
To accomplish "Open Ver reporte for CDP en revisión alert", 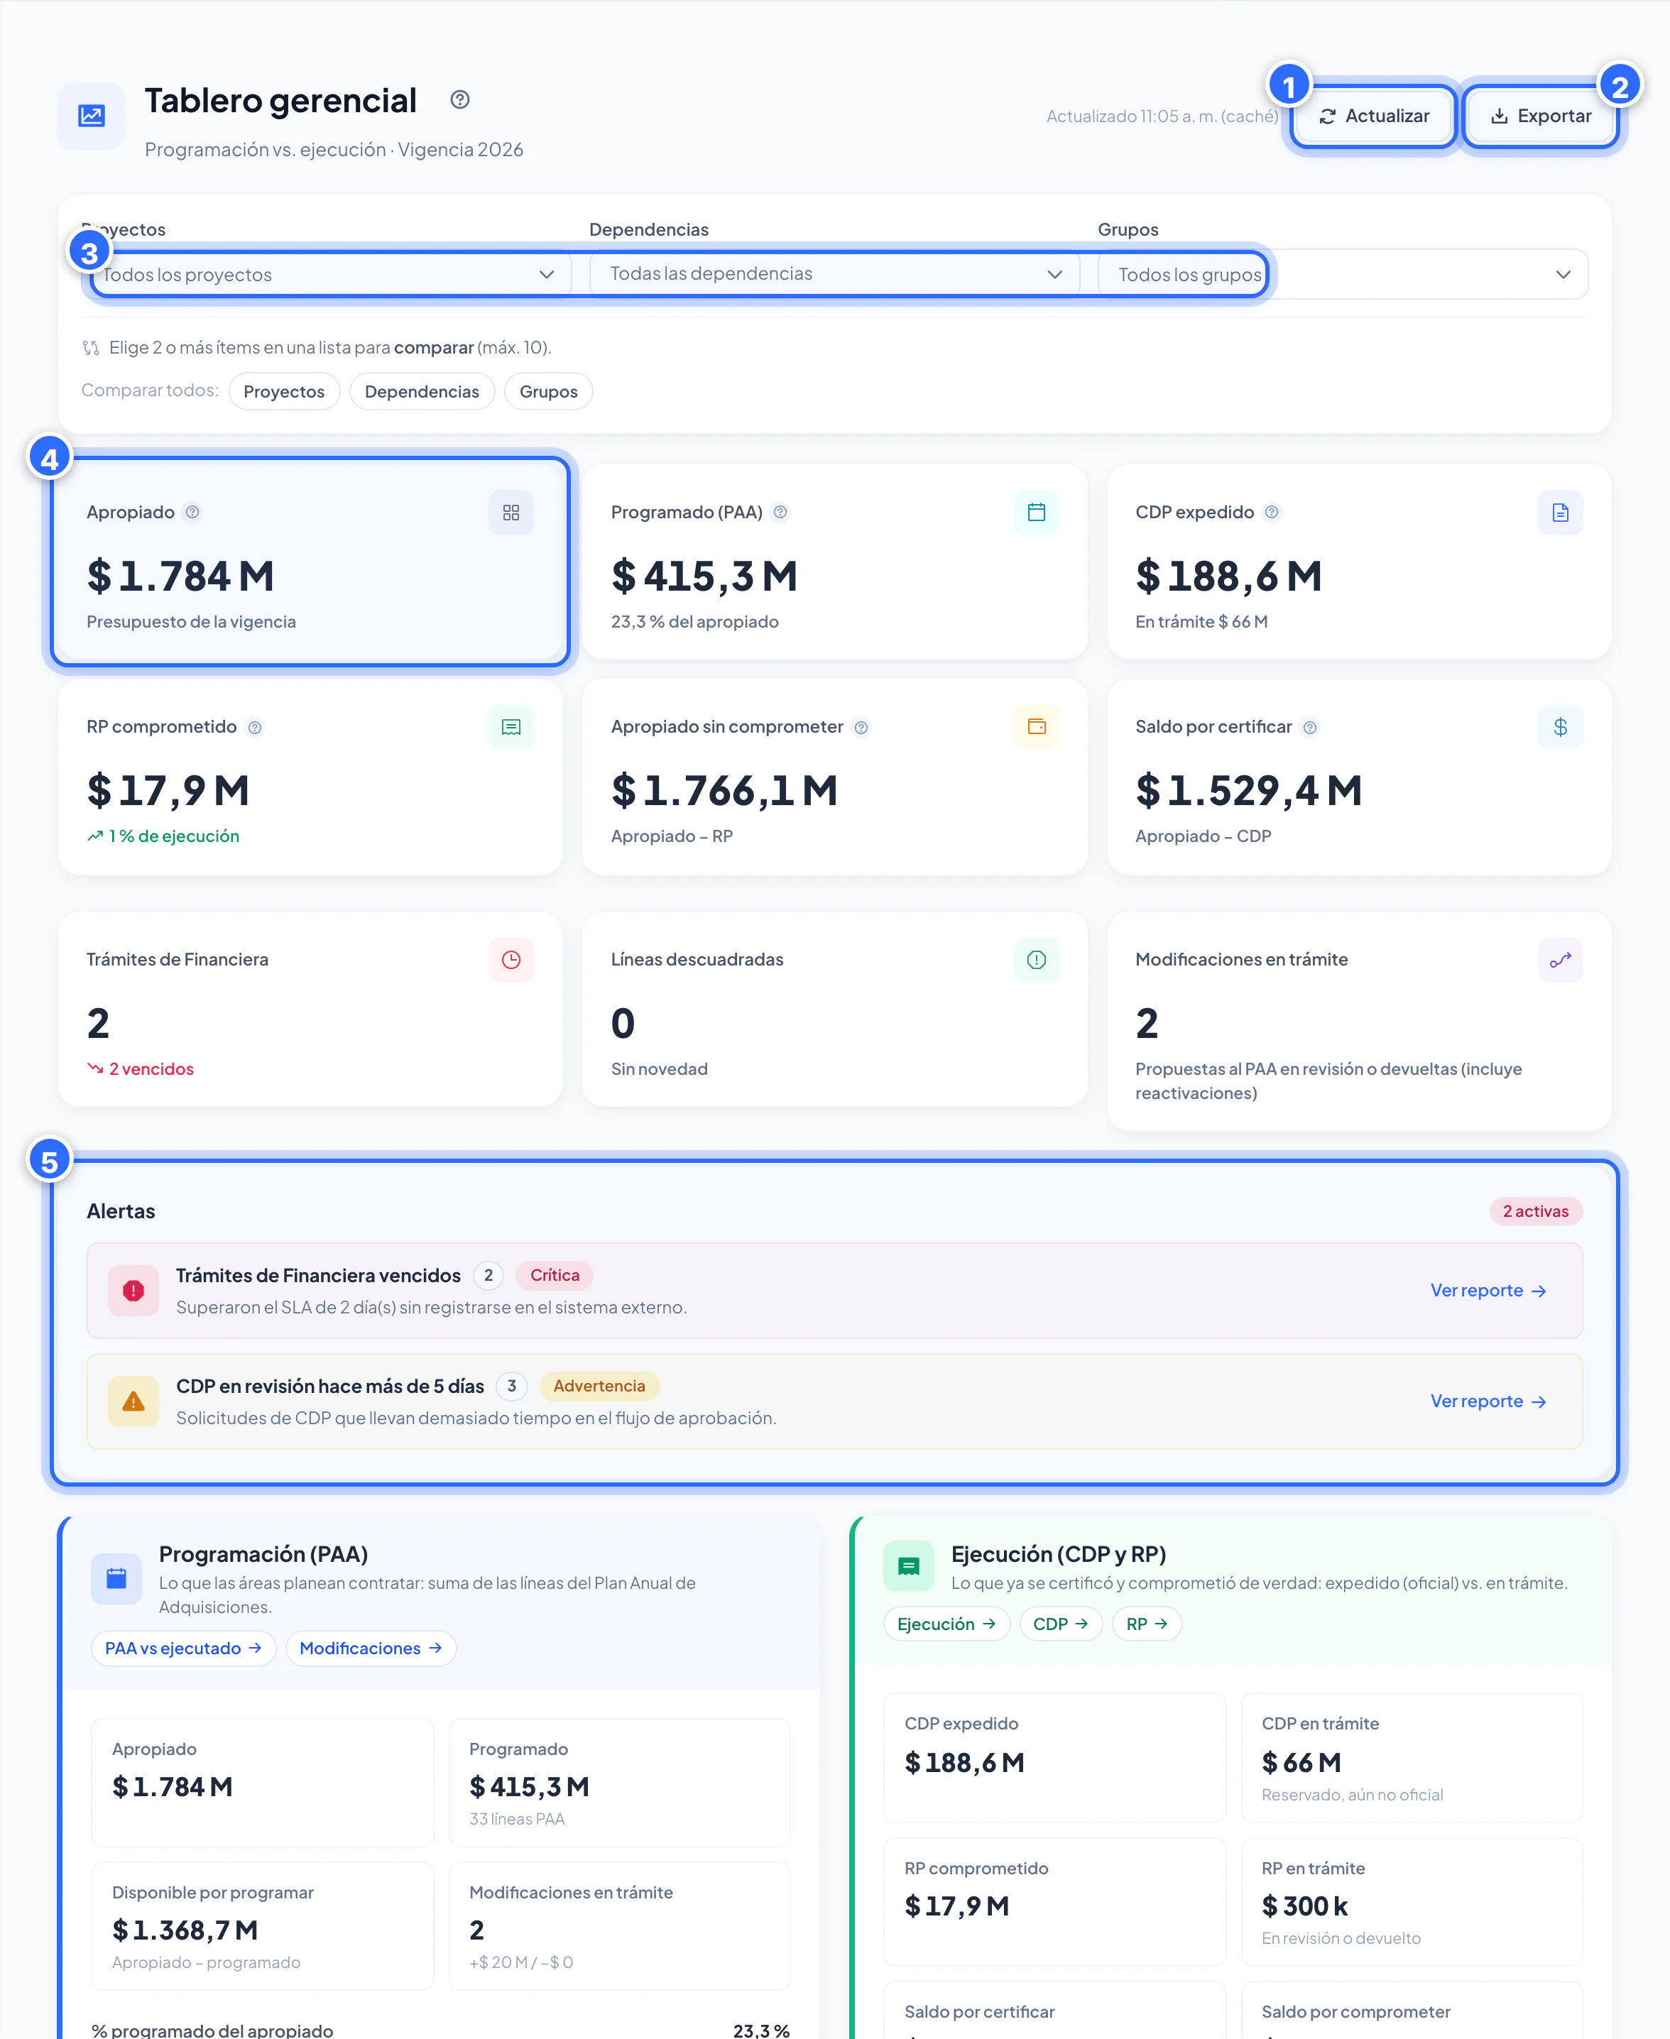I will [x=1488, y=1401].
